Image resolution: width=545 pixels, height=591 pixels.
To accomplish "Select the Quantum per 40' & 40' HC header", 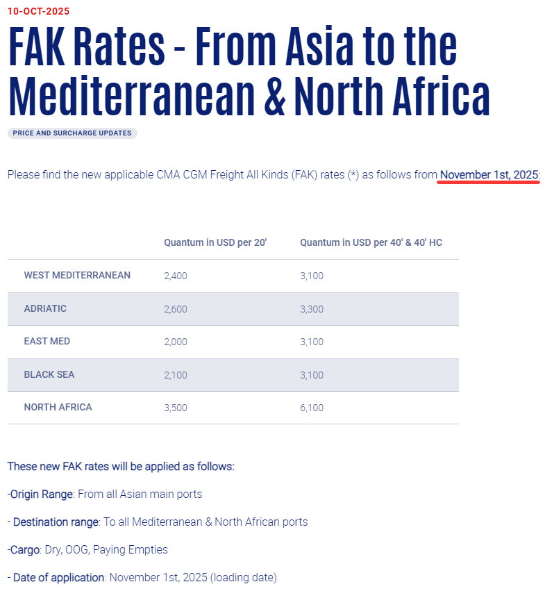I will 371,242.
